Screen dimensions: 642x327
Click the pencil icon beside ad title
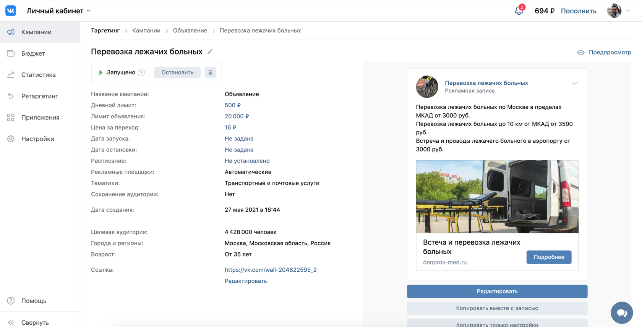pyautogui.click(x=210, y=52)
